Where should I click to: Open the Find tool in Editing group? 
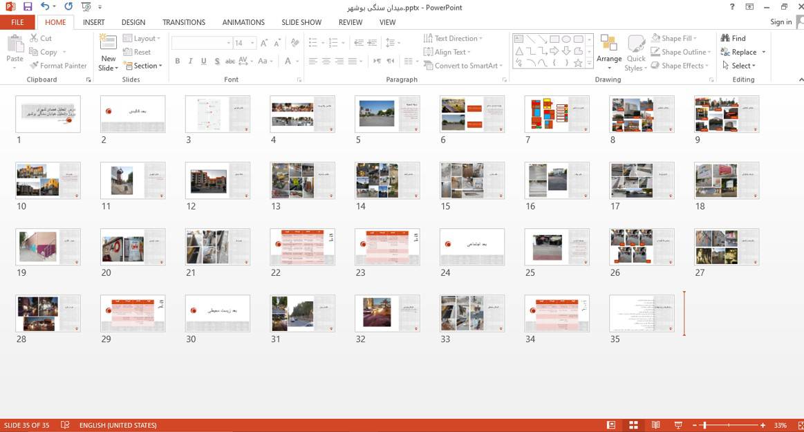pyautogui.click(x=733, y=38)
